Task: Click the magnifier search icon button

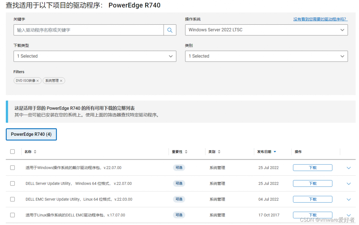Action: [x=170, y=30]
